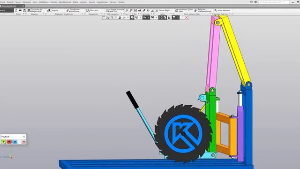Open the Montaj menu

(53, 2)
